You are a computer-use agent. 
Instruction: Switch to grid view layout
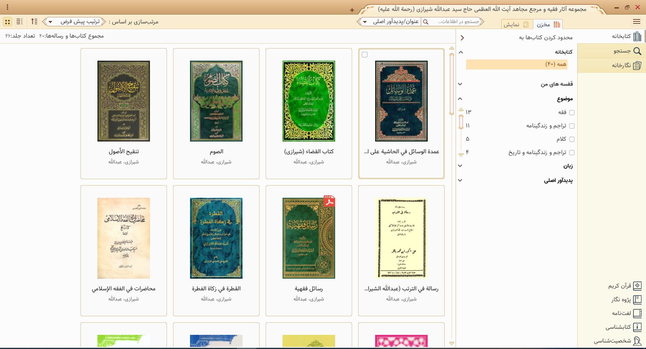click(8, 22)
